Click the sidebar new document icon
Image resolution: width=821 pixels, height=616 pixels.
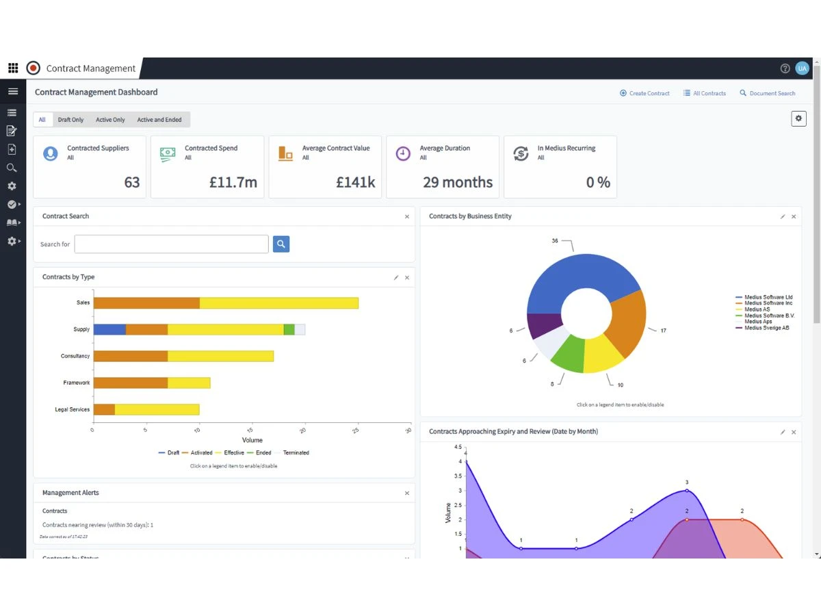pos(12,149)
